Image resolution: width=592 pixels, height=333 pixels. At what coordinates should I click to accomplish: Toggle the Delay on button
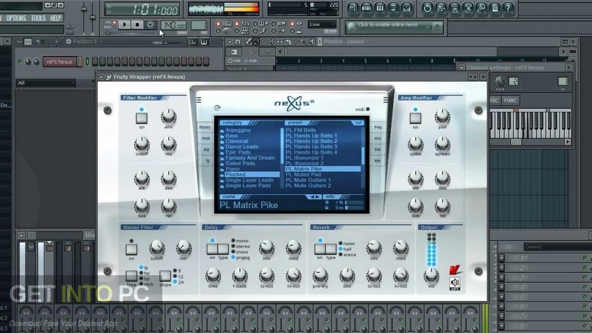(212, 249)
